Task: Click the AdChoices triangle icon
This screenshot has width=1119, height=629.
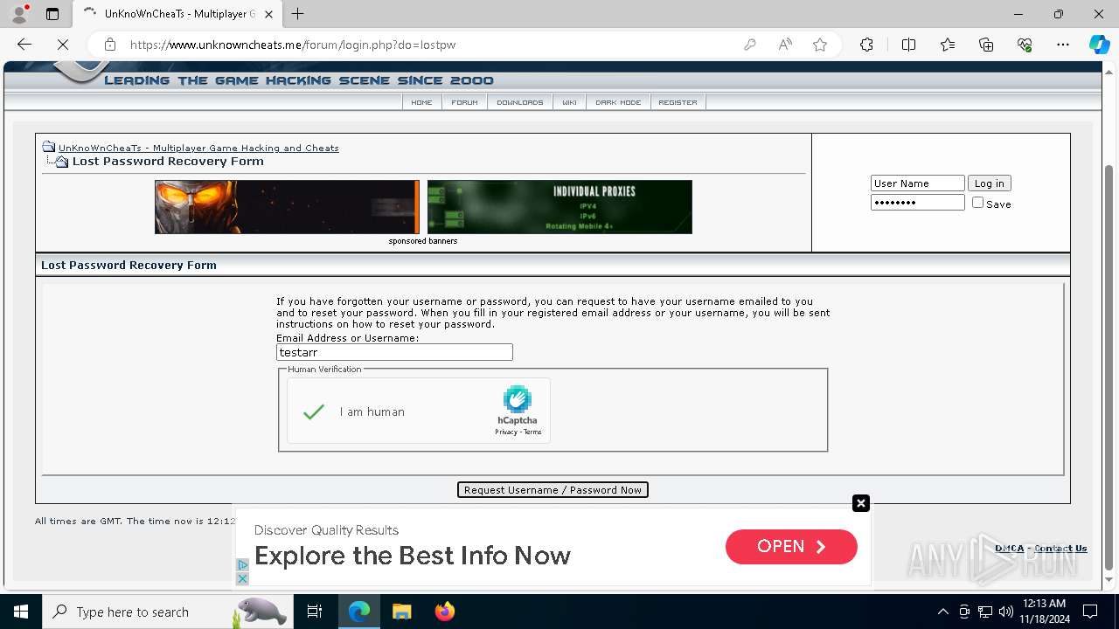Action: coord(242,565)
